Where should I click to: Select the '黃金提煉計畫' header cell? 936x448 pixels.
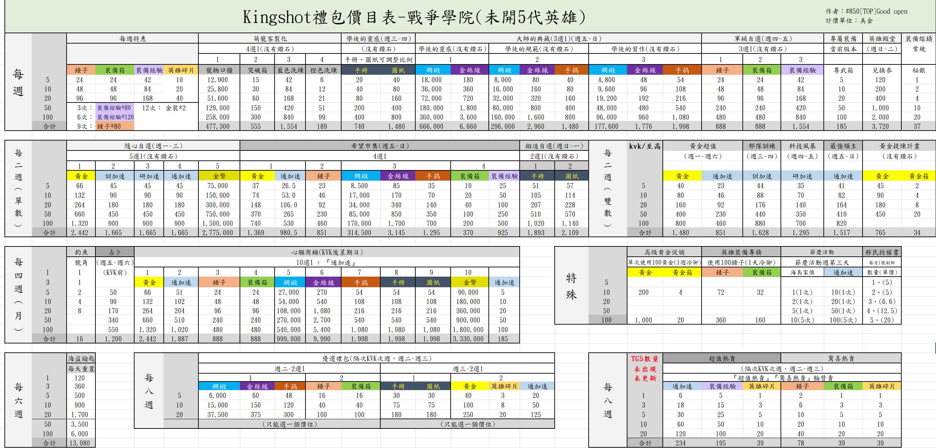(x=899, y=146)
